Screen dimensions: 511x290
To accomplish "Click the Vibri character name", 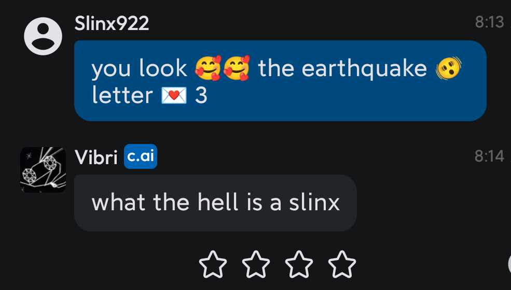I will 96,157.
